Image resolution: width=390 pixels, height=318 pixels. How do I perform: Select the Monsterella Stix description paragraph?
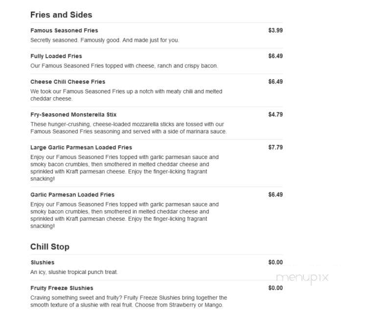[129, 128]
